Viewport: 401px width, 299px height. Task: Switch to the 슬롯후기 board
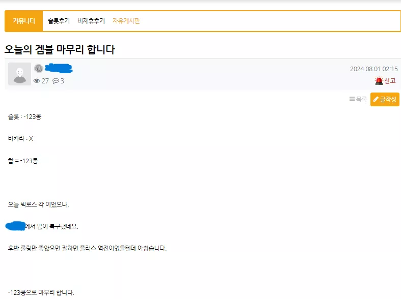tap(59, 21)
